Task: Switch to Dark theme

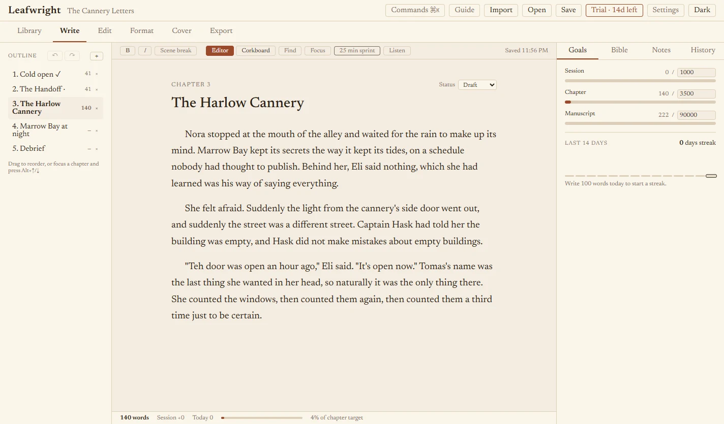Action: tap(702, 10)
